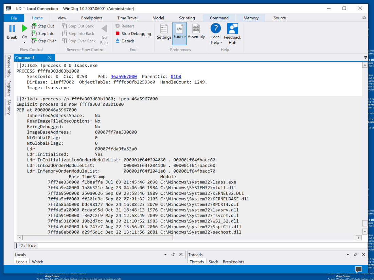
Task: Open the File menu
Action: pos(14,18)
